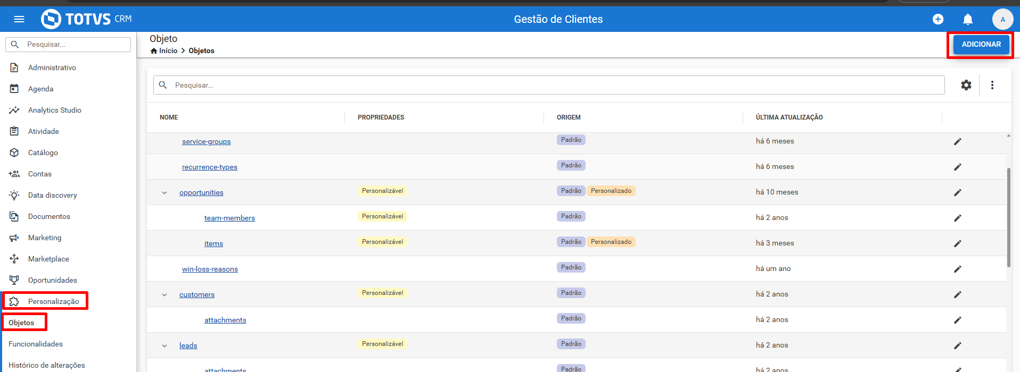Open the win-loss-reasons link
The image size is (1020, 372).
(210, 269)
